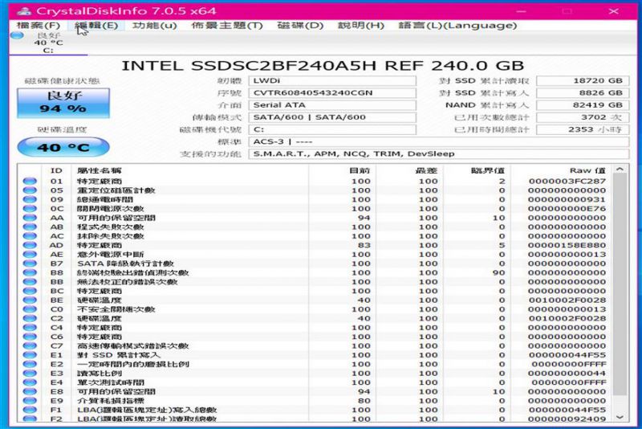
Task: Click the status orb for attribute ID 0C
Action: pos(30,209)
